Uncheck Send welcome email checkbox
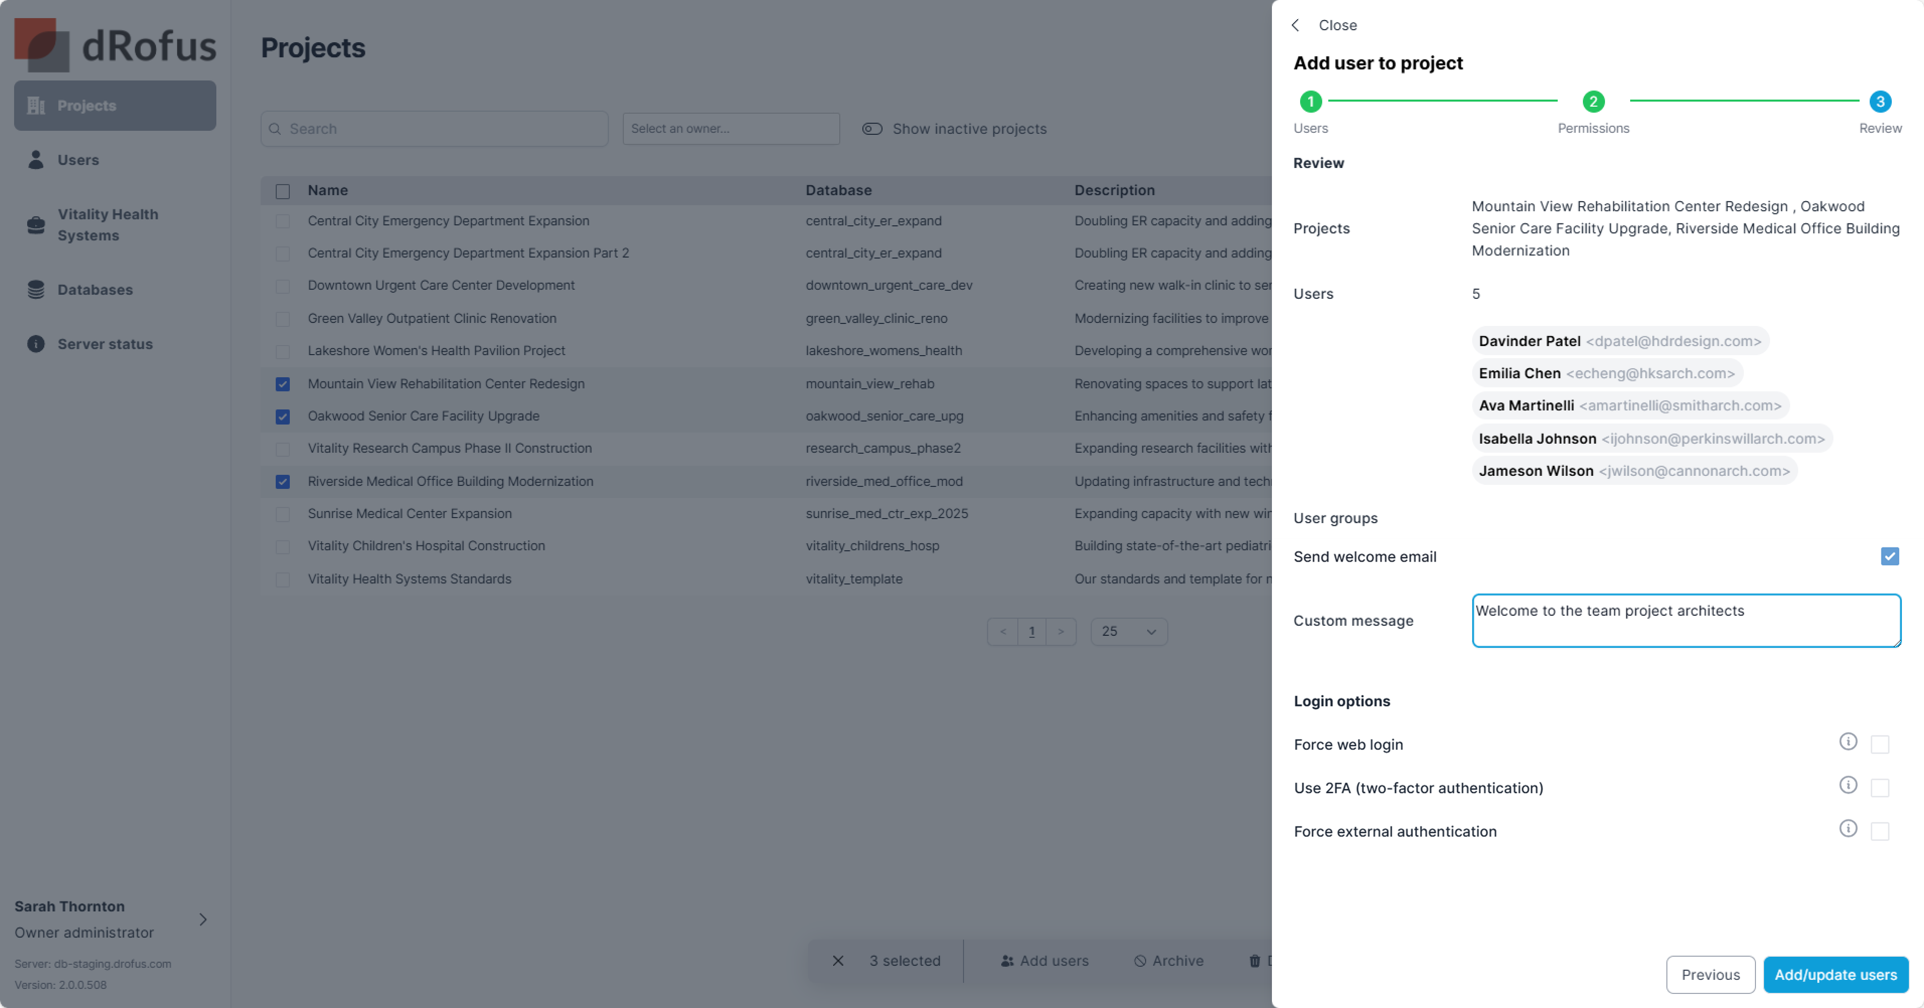Viewport: 1924px width, 1008px height. [1890, 556]
